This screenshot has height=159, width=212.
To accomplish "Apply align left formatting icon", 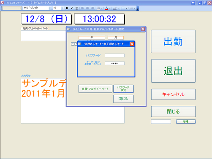I will (83, 8).
